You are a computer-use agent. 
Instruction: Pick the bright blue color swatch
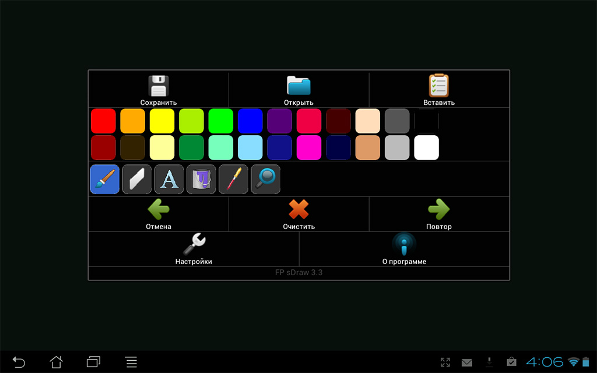[250, 121]
